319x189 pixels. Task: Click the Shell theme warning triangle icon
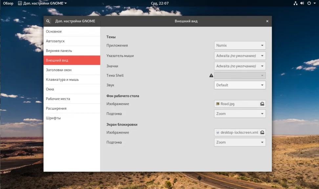point(211,75)
